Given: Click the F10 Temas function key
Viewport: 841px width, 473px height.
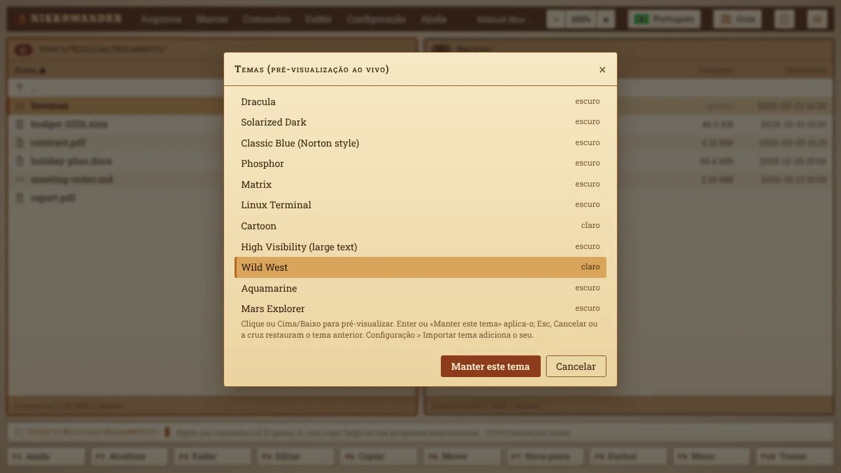Looking at the screenshot, I should [794, 456].
